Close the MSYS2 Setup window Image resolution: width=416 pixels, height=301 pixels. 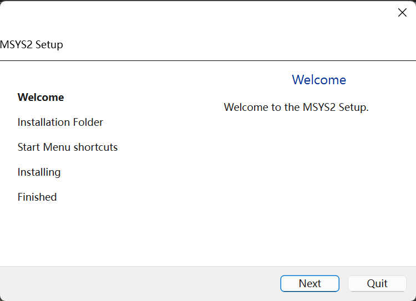pos(402,13)
